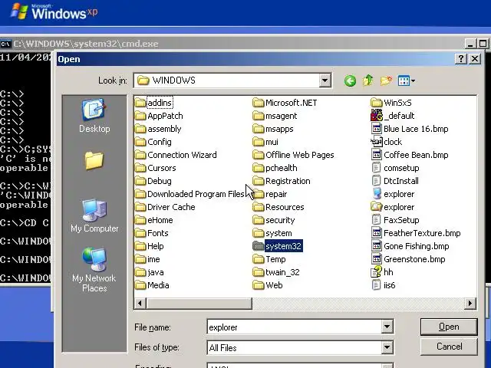Select the Downloaded Program Files folder
Screen dimensions: 491x368
pos(189,194)
